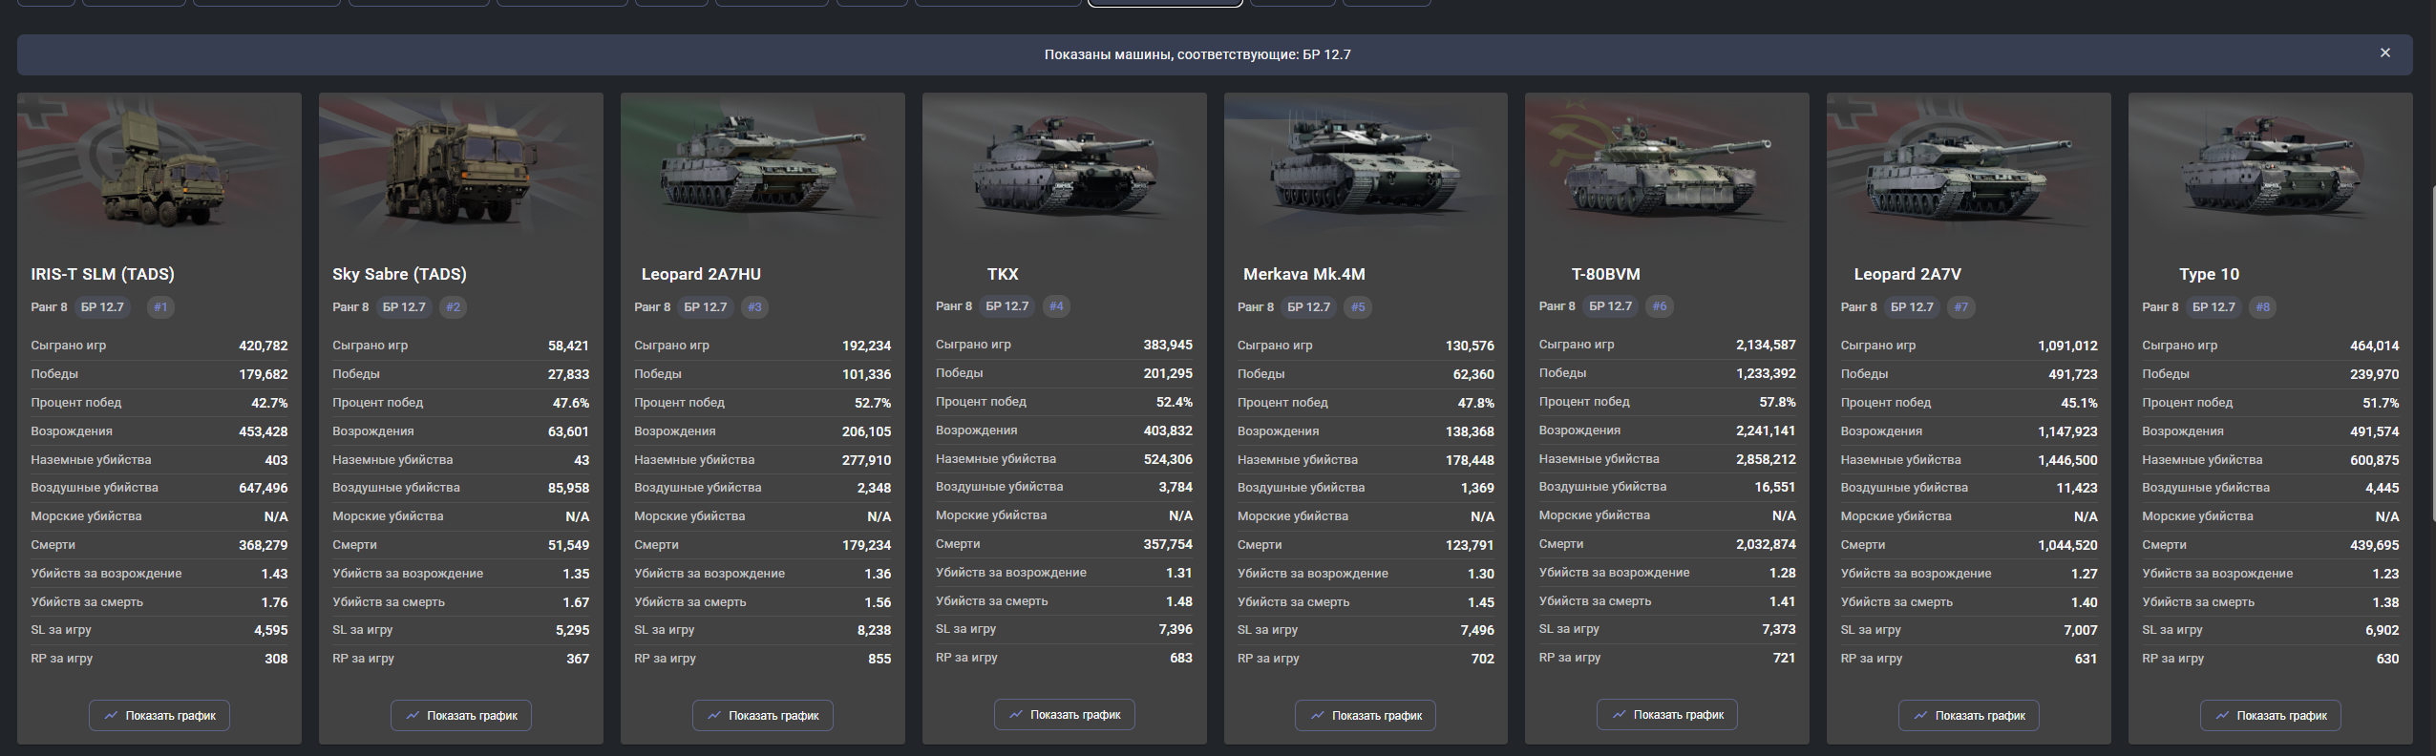Select the #3 position badge
2436x756 pixels.
click(754, 307)
